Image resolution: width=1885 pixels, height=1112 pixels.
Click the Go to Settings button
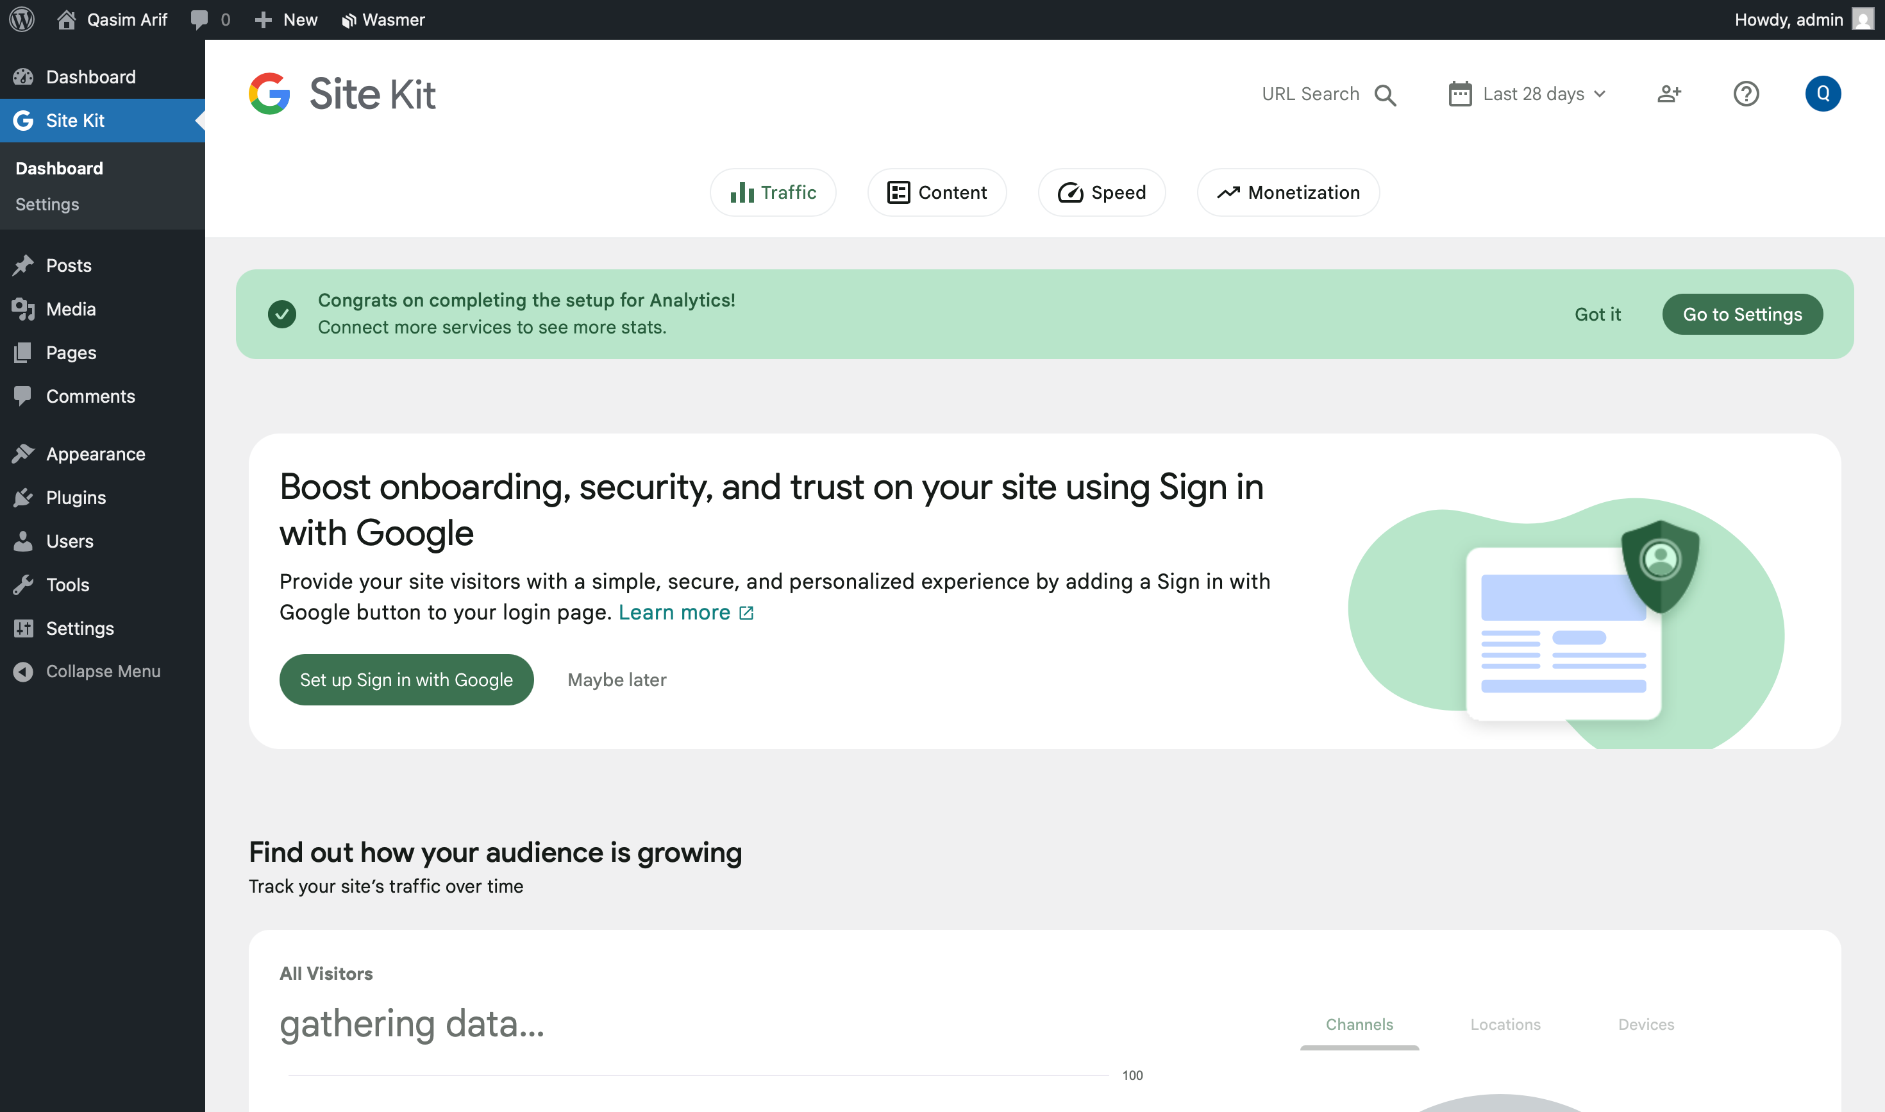pos(1742,314)
